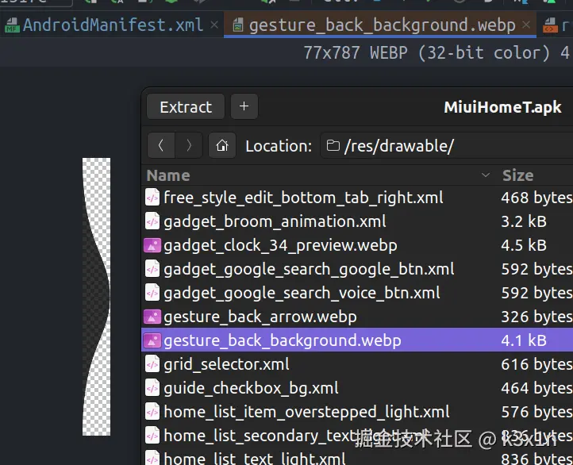
Task: Click the home_list_item_overstepped_light.xml file icon
Action: tap(152, 412)
